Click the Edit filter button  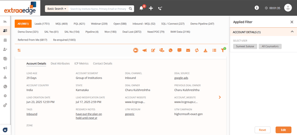[x=283, y=130]
